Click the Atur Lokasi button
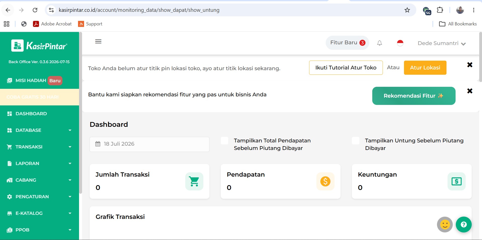The image size is (482, 240). [425, 68]
